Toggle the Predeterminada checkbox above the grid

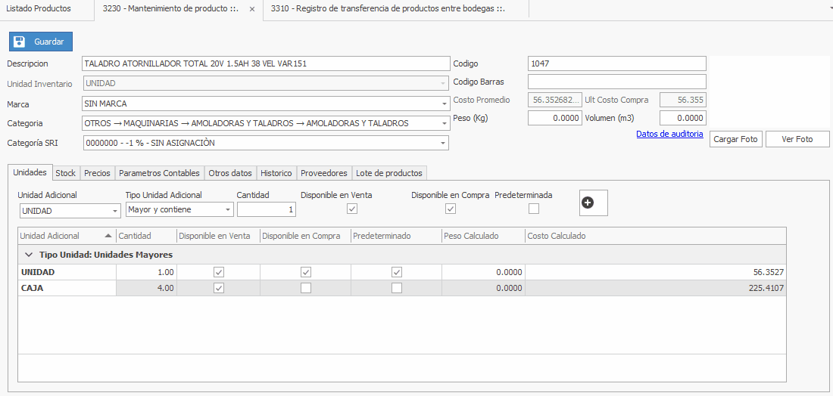534,209
